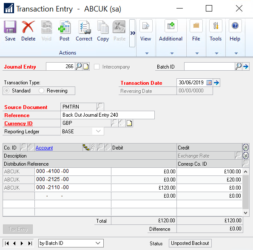Click grid scrollbar down arrow
This screenshot has width=253, height=250.
tap(246, 213)
